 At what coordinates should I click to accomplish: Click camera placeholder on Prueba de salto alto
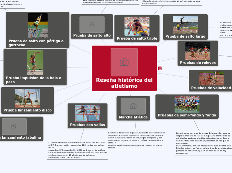coord(92,24)
